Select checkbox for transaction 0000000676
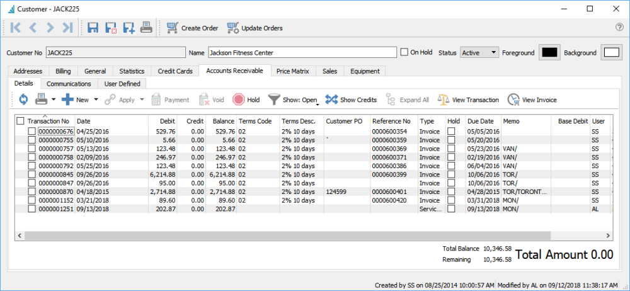Screen dimensions: 630x291 point(31,132)
